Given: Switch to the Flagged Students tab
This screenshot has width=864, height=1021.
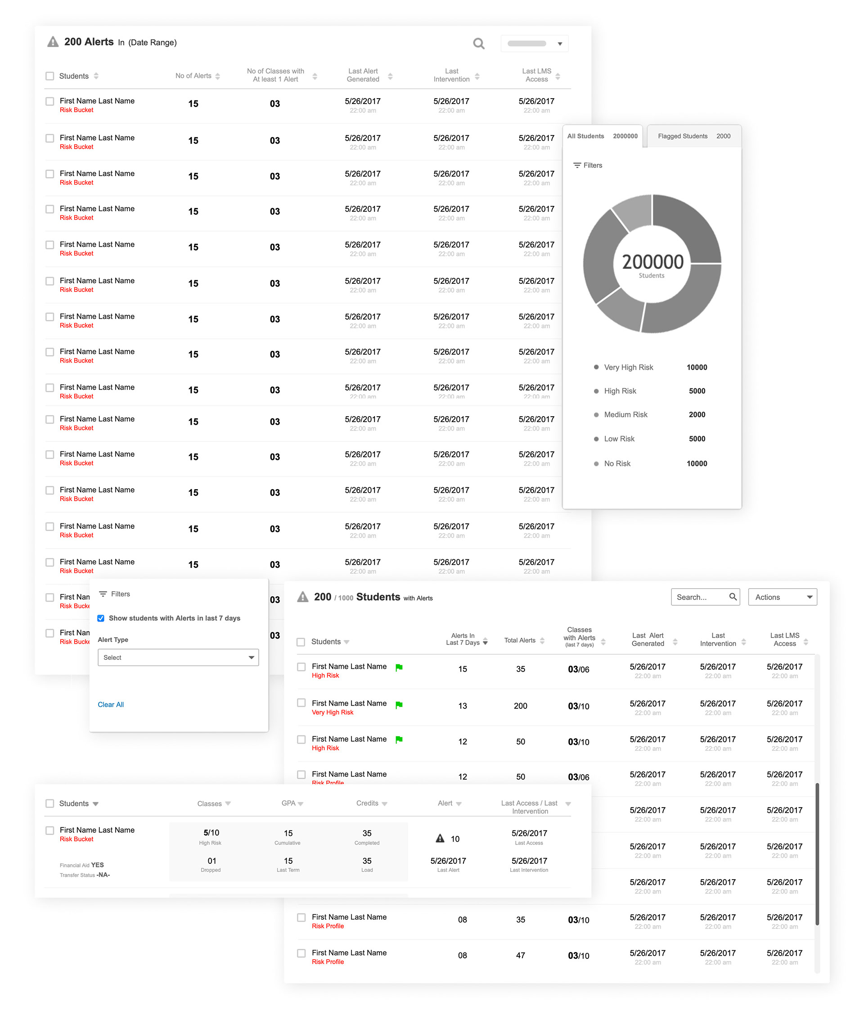Looking at the screenshot, I should click(694, 136).
